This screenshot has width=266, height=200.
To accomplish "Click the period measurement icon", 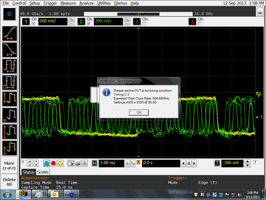I will tap(10, 66).
